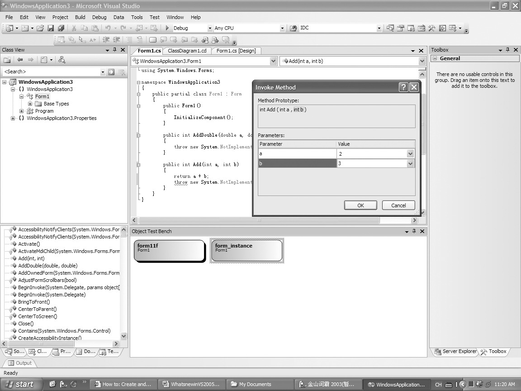Toggle auto-hide pin on Toolbox panel
The image size is (521, 391).
pyautogui.click(x=508, y=50)
